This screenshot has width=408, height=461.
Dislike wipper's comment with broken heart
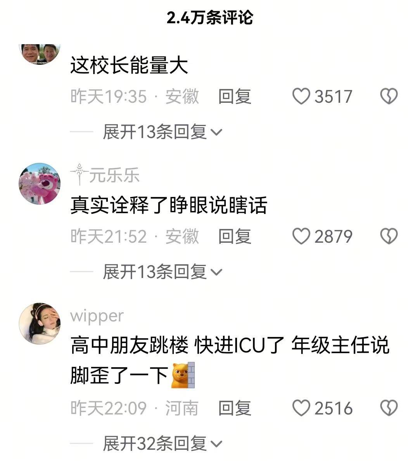[389, 408]
